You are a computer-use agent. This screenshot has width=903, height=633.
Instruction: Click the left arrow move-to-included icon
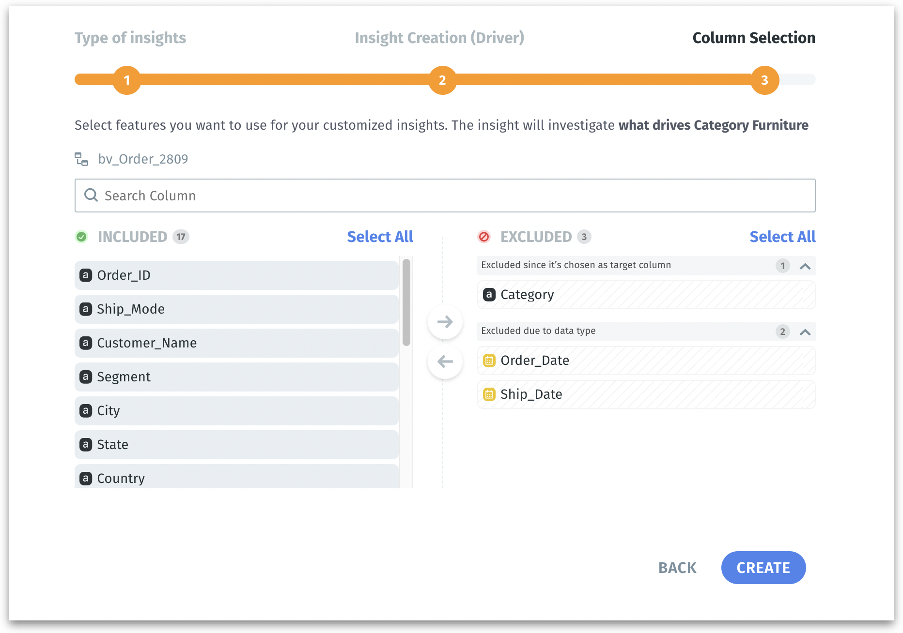(445, 362)
